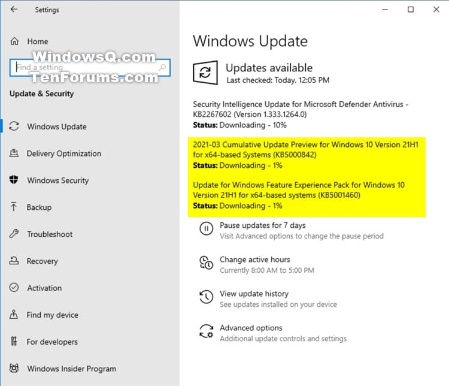This screenshot has width=449, height=386.
Task: Minimize the Settings window
Action: [x=385, y=10]
